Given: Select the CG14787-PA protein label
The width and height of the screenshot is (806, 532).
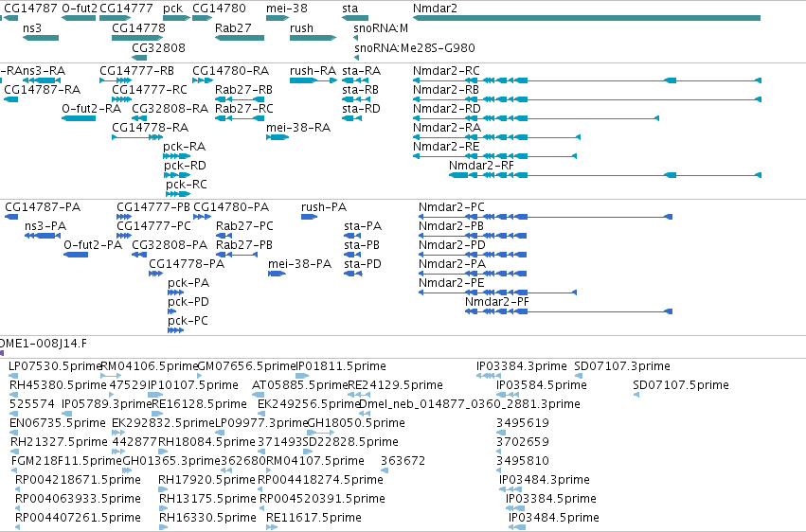Looking at the screenshot, I should click(x=43, y=207).
